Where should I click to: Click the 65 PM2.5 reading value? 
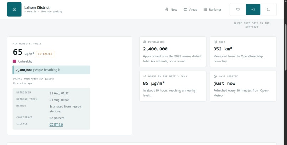[x=17, y=52]
